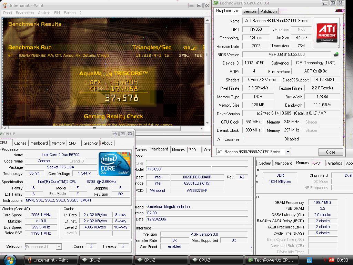Image resolution: width=353 pixels, height=265 pixels.
Task: Click scroll right arrow in Paint
Action: point(201,128)
